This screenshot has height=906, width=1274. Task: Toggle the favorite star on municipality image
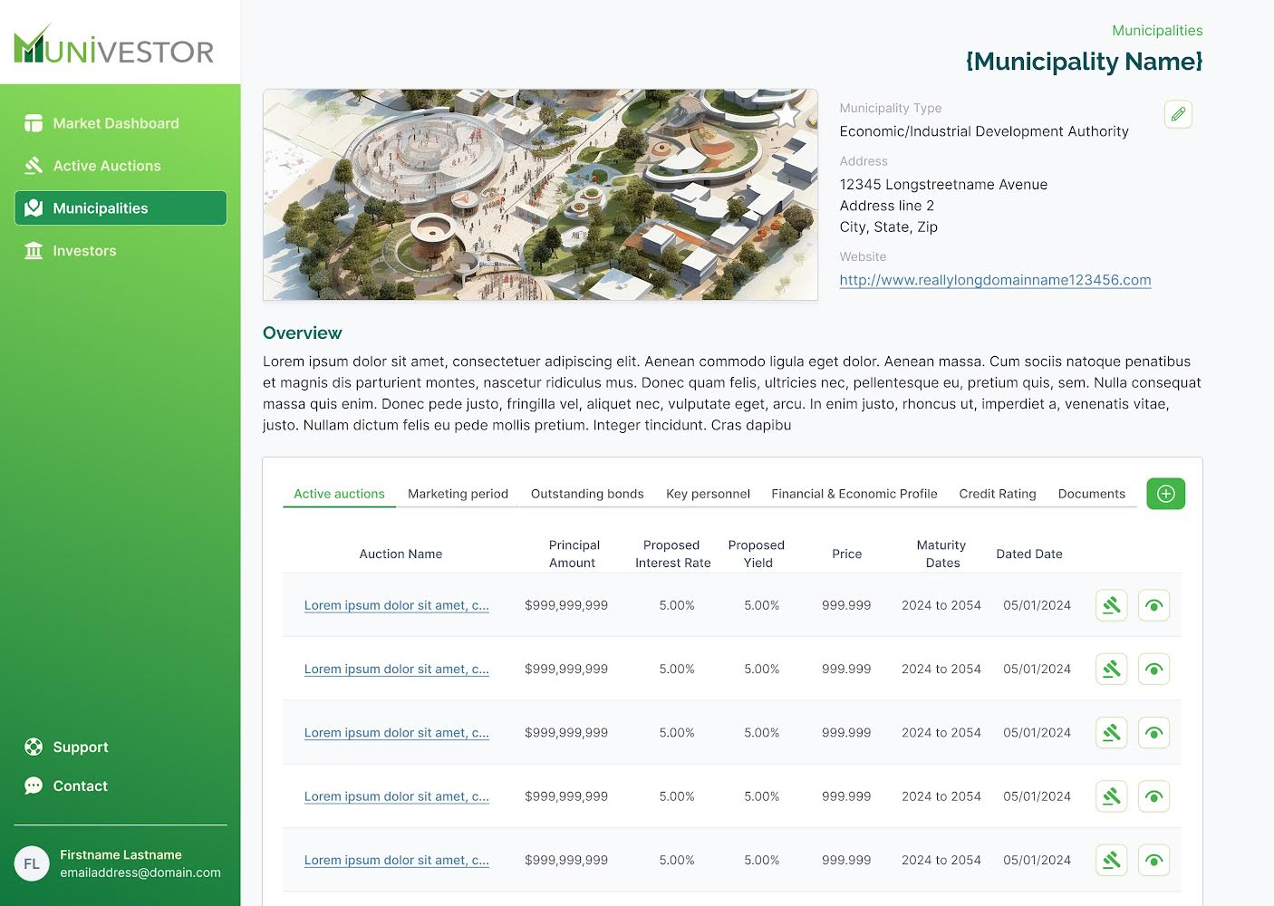point(787,114)
